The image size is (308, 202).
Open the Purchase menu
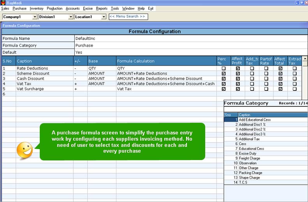(x=19, y=9)
